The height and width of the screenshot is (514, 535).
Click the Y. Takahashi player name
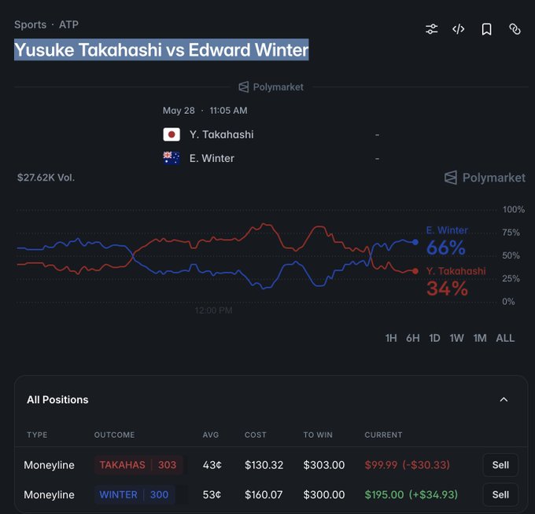221,134
